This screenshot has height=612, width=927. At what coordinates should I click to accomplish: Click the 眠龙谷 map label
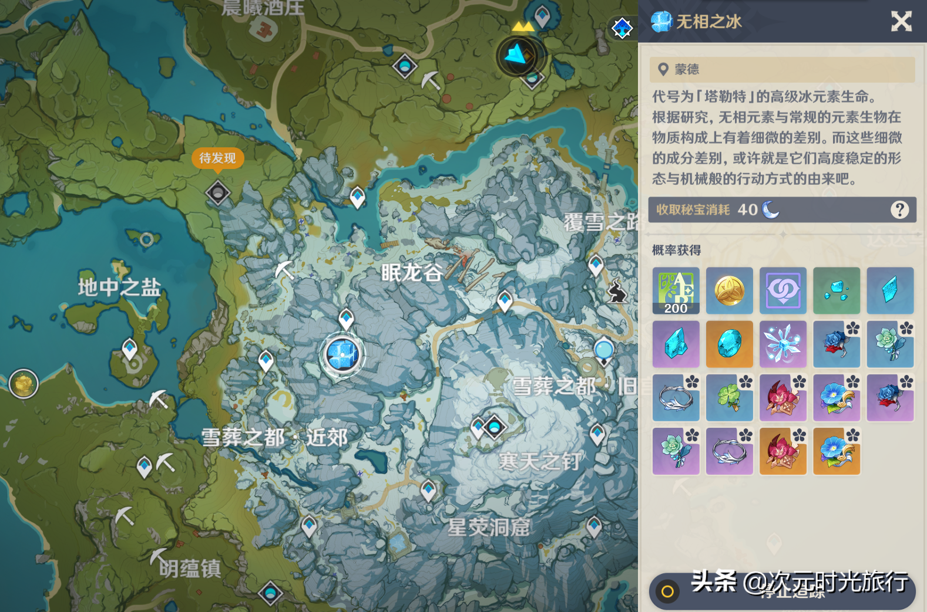412,273
